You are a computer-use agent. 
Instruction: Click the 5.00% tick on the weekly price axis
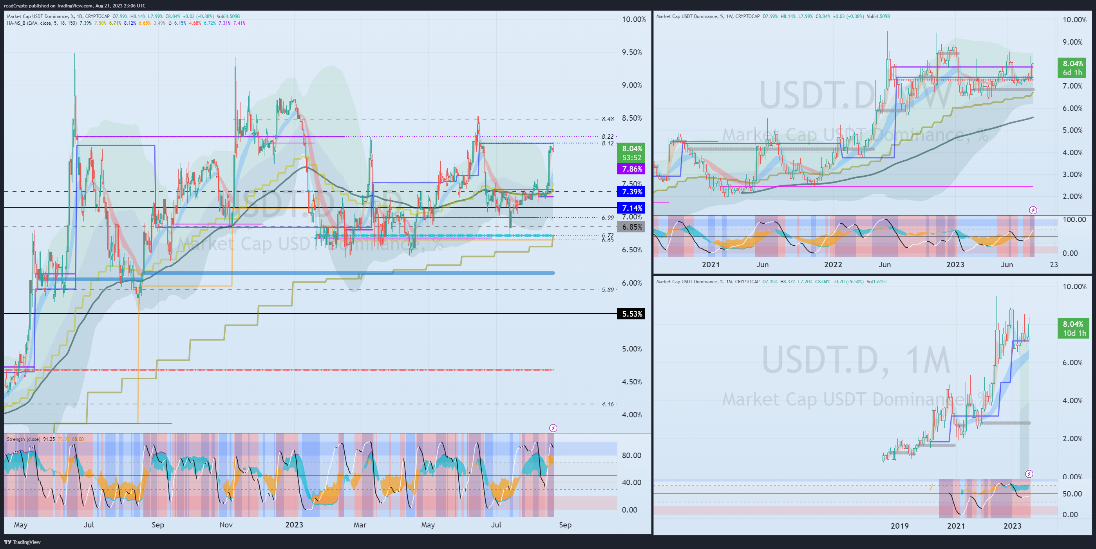click(x=1072, y=130)
